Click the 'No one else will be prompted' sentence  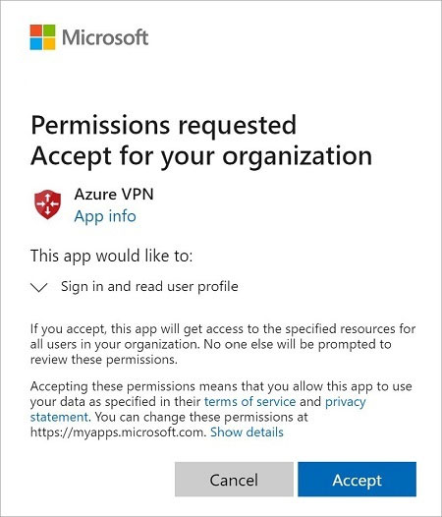298,344
